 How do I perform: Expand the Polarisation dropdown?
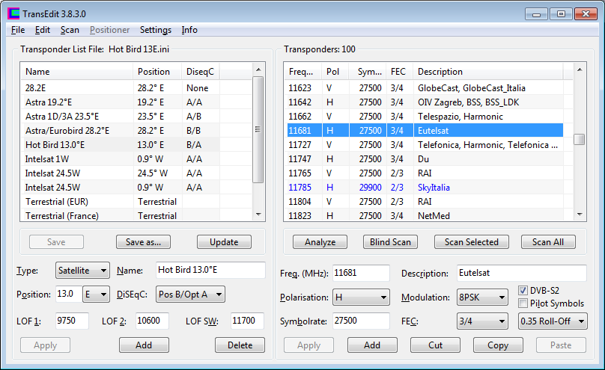(361, 297)
